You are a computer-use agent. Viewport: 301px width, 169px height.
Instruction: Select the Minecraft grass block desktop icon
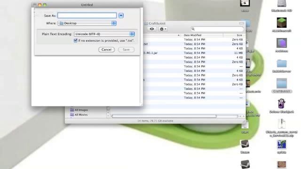click(x=282, y=23)
